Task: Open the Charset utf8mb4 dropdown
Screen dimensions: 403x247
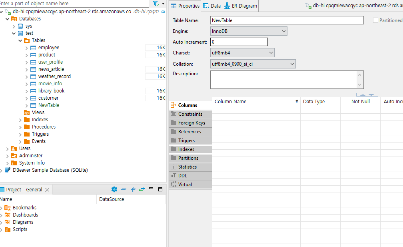Action: pyautogui.click(x=242, y=53)
